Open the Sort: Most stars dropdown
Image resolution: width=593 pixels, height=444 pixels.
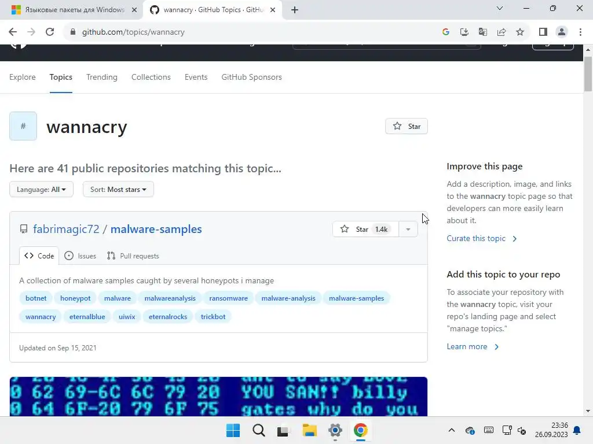(118, 189)
